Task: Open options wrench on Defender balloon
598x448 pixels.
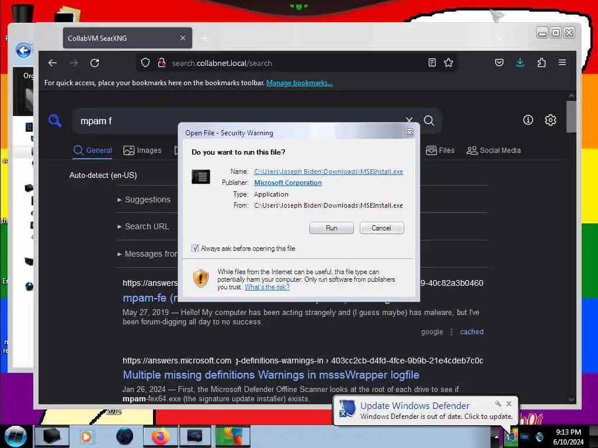Action: (x=498, y=404)
